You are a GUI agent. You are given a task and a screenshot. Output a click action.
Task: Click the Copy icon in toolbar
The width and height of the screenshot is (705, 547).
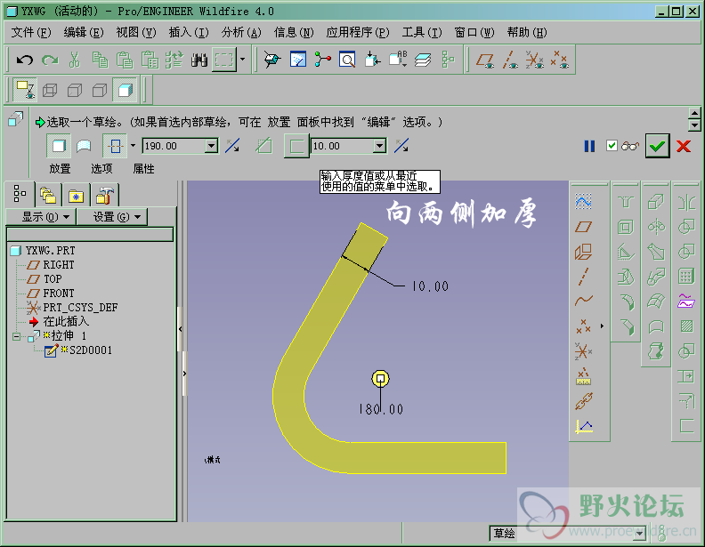[x=100, y=60]
